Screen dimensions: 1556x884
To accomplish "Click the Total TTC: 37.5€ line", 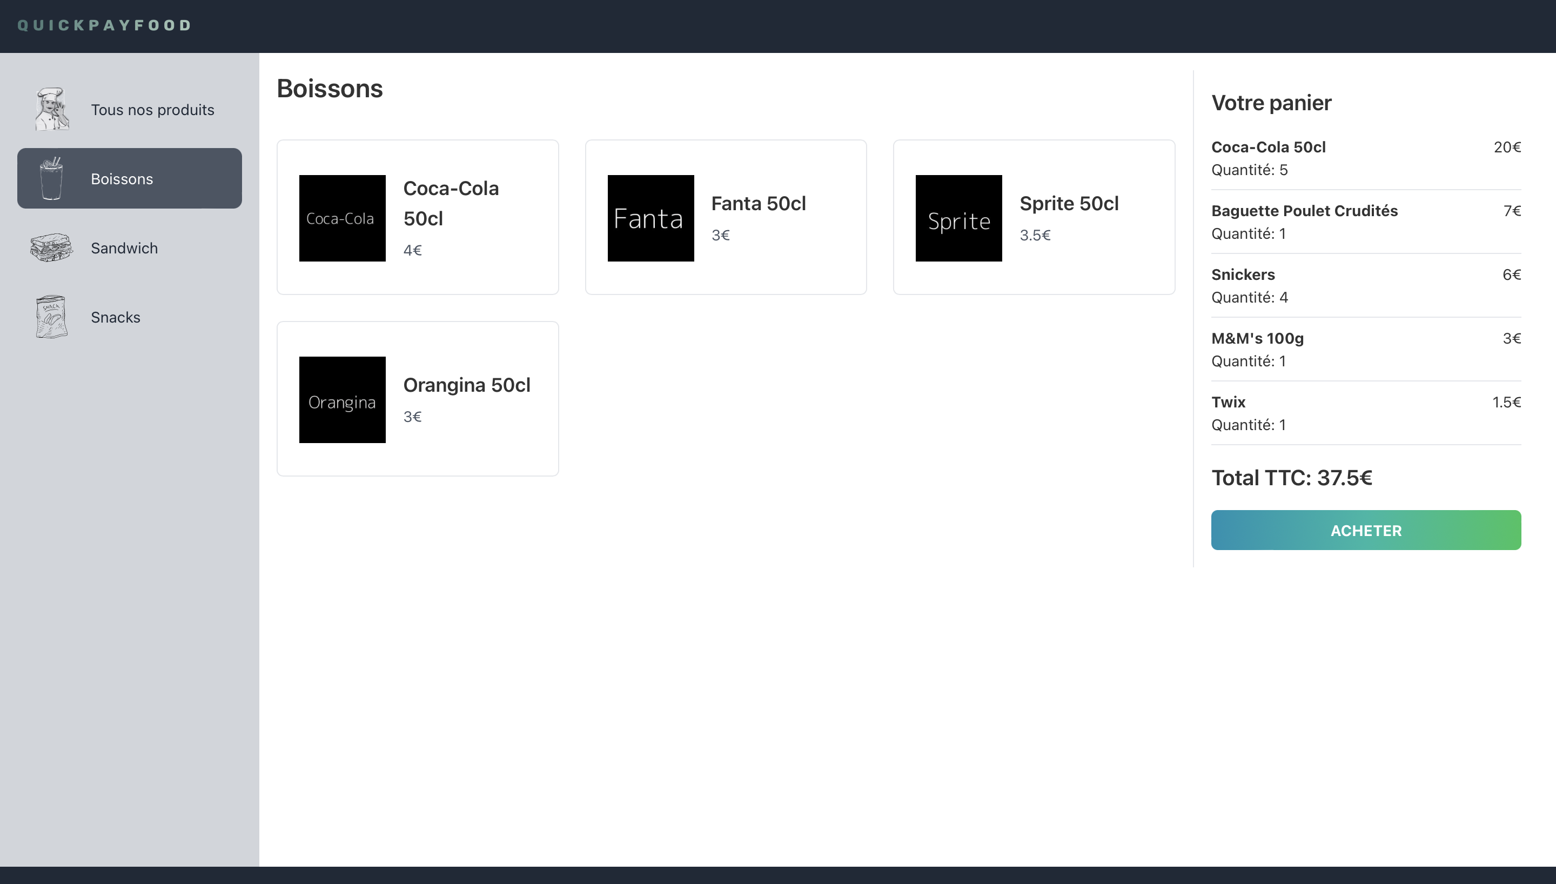I will click(1291, 478).
